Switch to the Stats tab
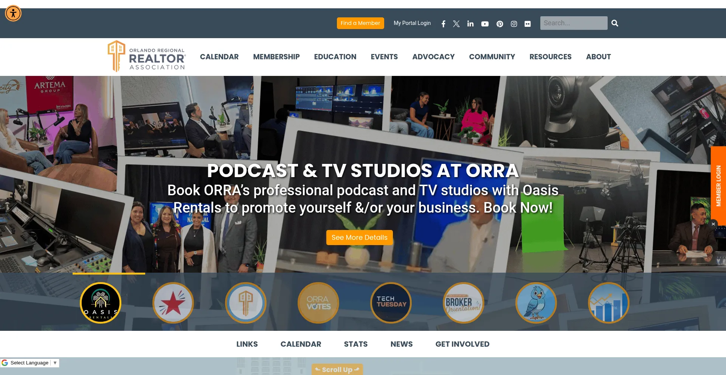The height and width of the screenshot is (375, 726). [356, 344]
